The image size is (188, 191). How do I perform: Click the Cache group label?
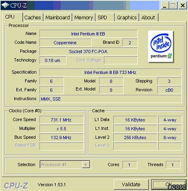coord(98,111)
